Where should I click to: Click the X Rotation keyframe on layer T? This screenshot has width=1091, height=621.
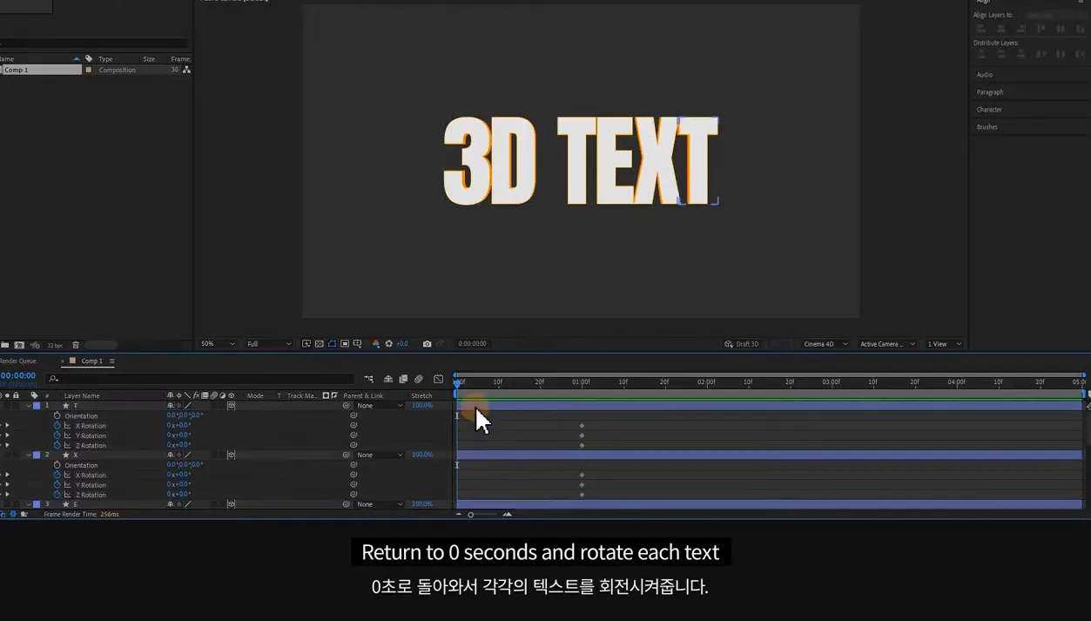pos(582,426)
